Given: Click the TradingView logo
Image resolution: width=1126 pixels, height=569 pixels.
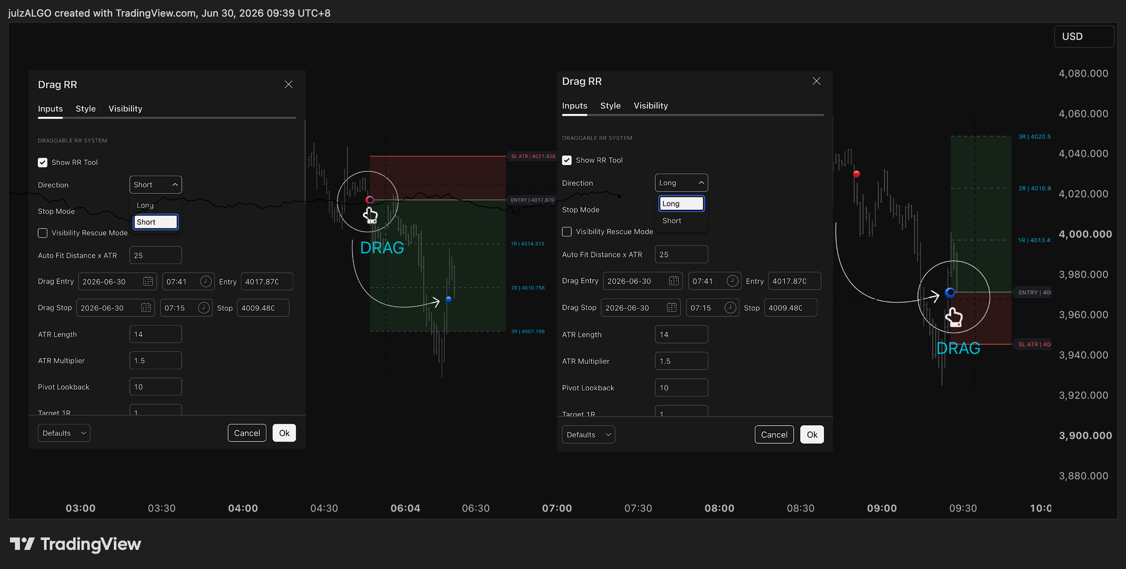Looking at the screenshot, I should tap(75, 544).
